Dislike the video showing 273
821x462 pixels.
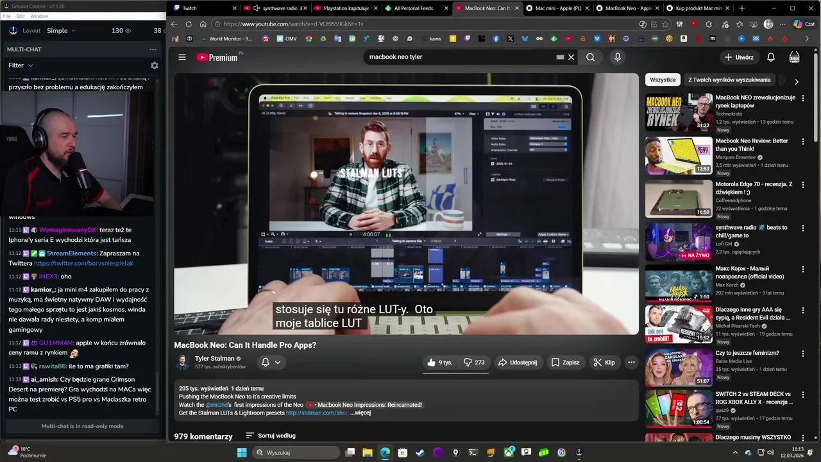(474, 363)
